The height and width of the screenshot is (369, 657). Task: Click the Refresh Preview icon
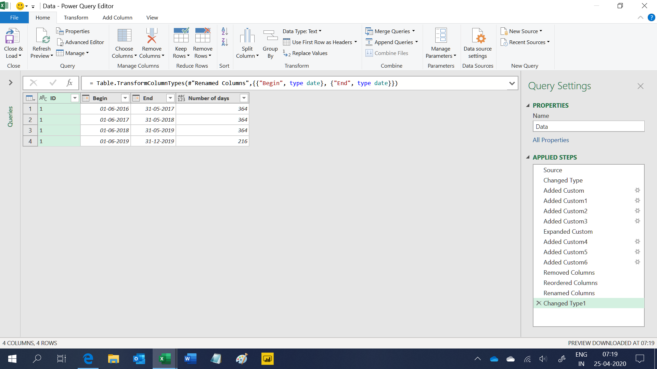[x=42, y=36]
